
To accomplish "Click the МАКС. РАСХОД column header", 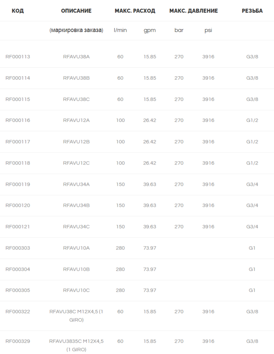I will pos(135,11).
